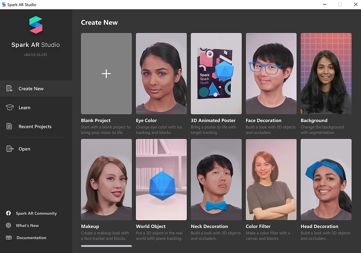The width and height of the screenshot is (361, 253).
Task: Click the version text "v84.0.0.16.245"
Action: click(35, 55)
